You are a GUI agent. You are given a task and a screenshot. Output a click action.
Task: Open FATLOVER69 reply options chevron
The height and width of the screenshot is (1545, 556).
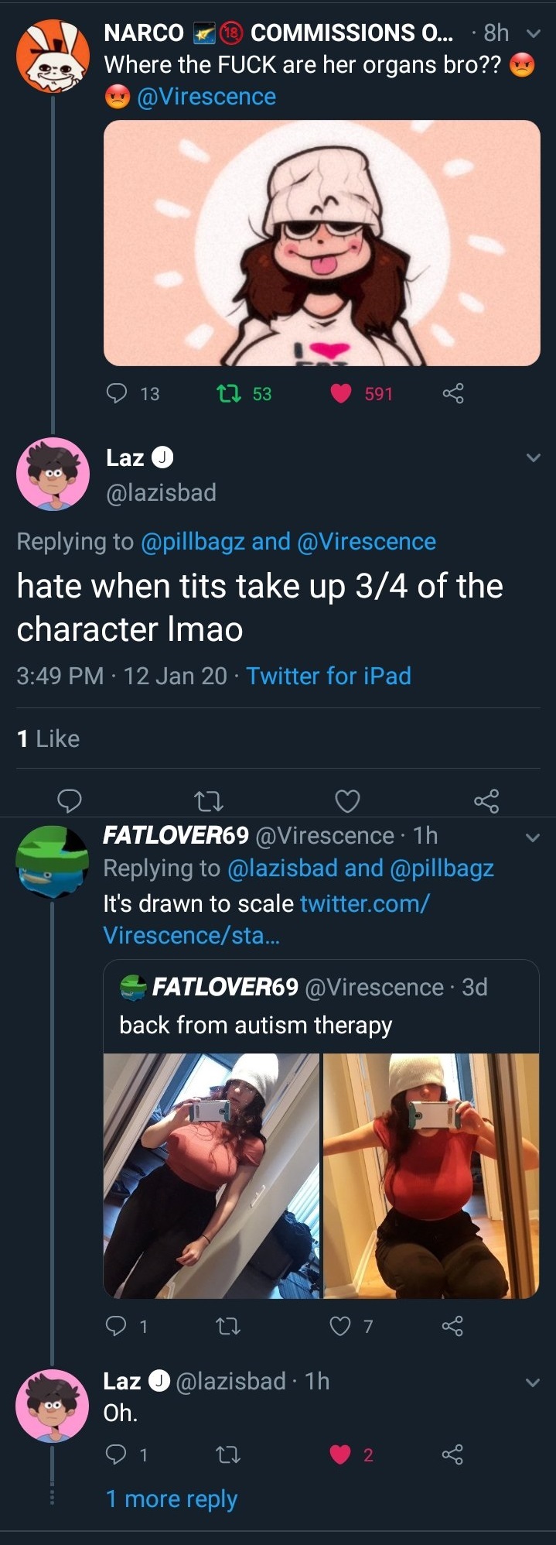tap(532, 837)
